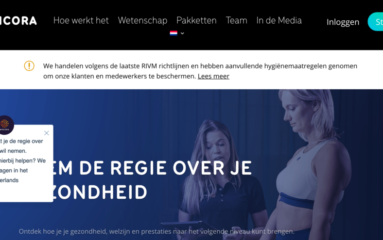Click the teal Start button
The image size is (383, 240).
click(375, 22)
